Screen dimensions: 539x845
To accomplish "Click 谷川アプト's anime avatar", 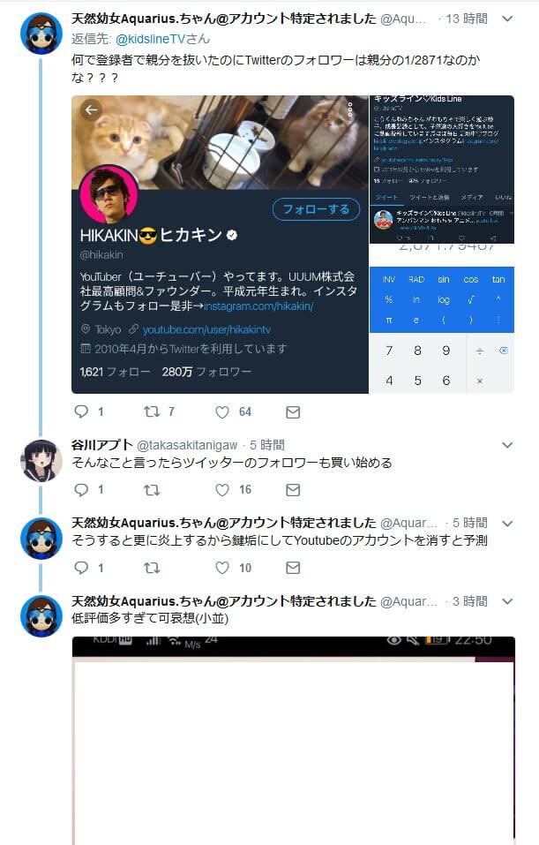I will click(x=41, y=460).
